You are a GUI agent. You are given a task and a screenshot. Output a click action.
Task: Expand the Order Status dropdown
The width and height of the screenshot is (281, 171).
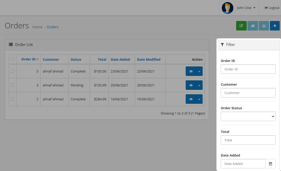pyautogui.click(x=248, y=116)
